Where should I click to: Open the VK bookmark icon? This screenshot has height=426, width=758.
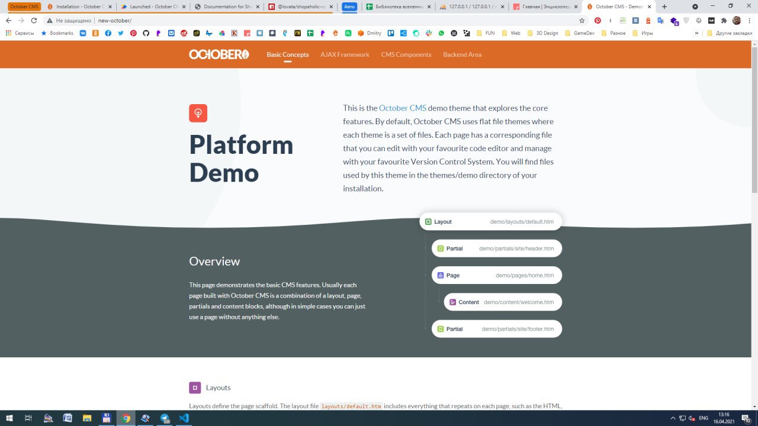[82, 33]
